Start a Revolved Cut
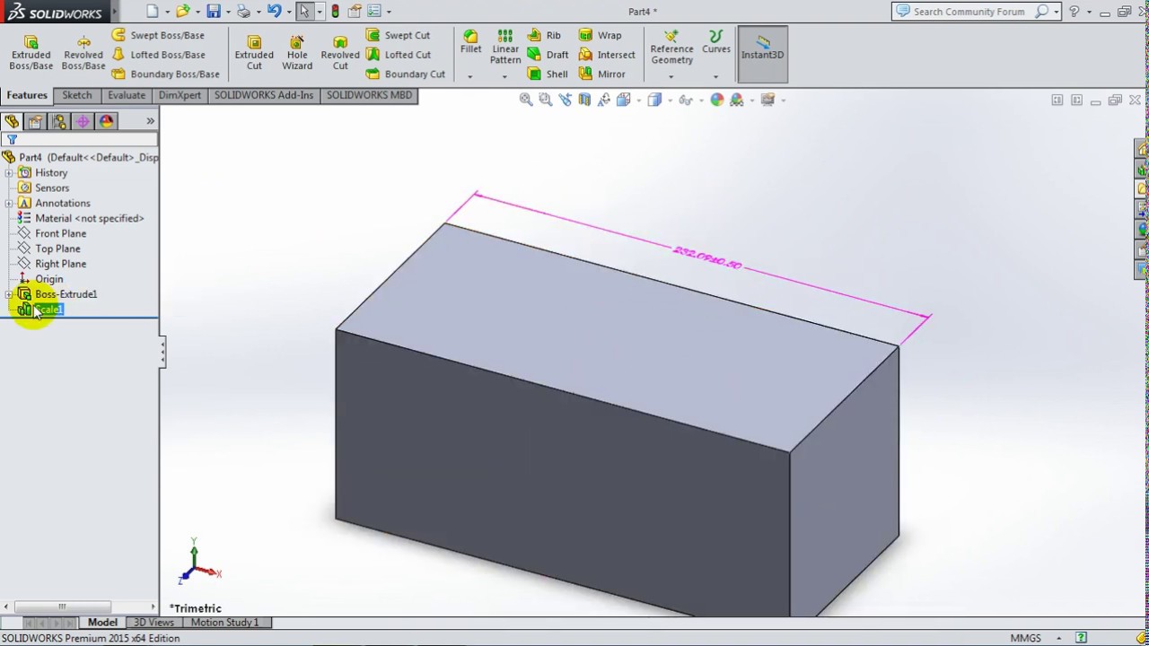This screenshot has height=646, width=1149. tap(340, 53)
